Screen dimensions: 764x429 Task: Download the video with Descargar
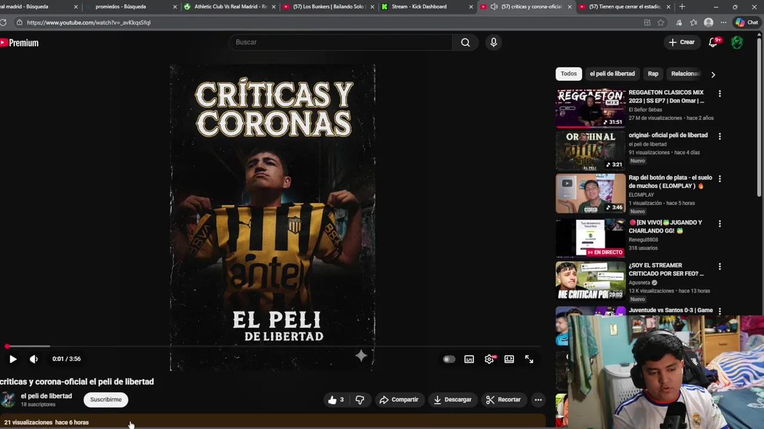(452, 400)
